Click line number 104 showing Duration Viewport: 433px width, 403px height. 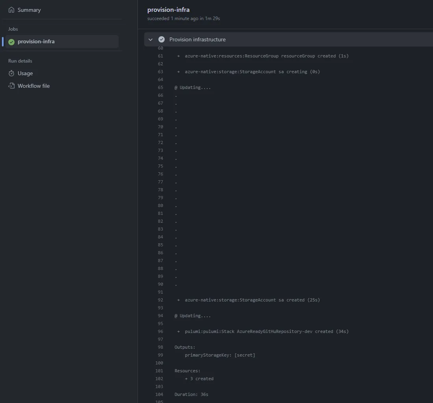coord(159,394)
